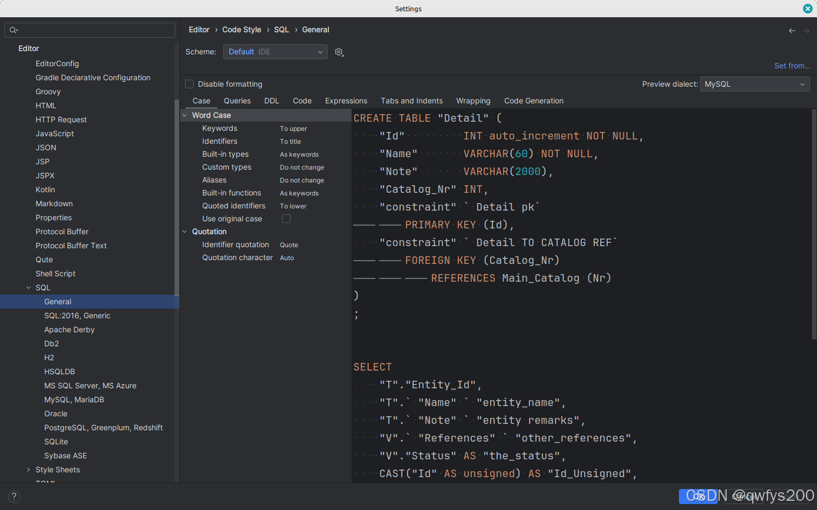The width and height of the screenshot is (817, 510).
Task: Close the Settings dialog
Action: 807,9
